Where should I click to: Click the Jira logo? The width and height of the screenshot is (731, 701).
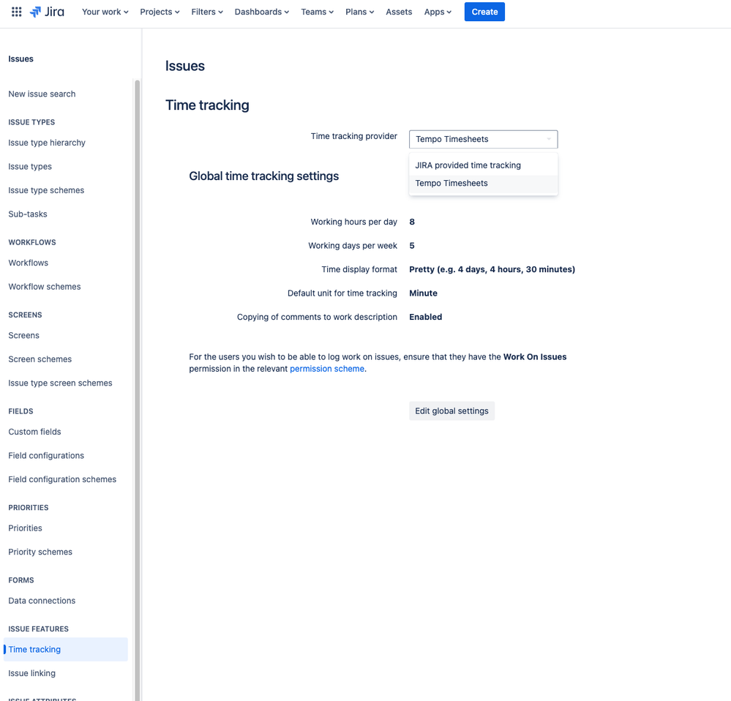pos(47,12)
